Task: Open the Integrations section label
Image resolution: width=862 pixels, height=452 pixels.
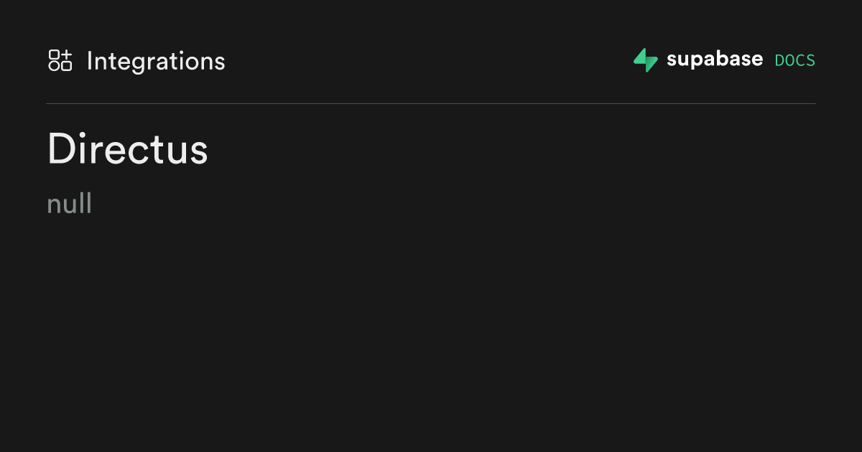Action: tap(156, 62)
